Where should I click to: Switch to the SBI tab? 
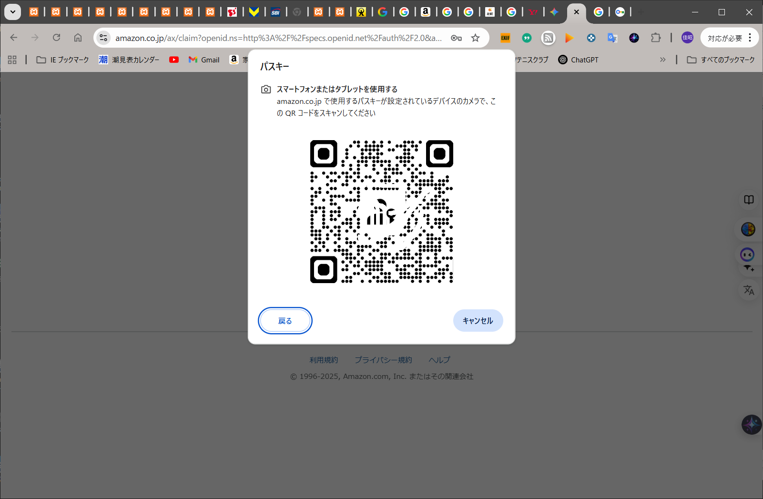tap(275, 12)
